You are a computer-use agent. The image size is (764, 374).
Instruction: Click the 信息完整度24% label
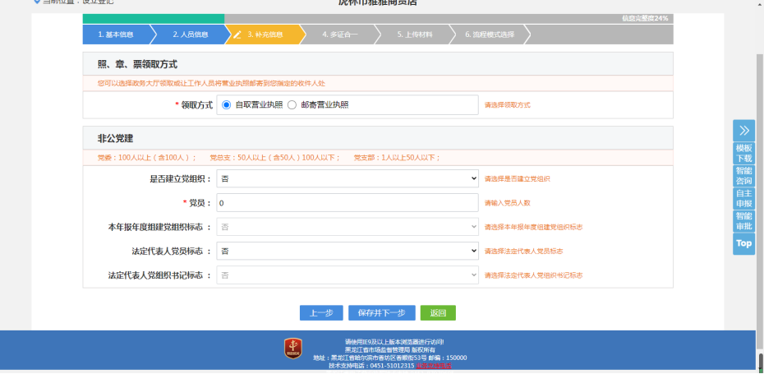(x=645, y=19)
